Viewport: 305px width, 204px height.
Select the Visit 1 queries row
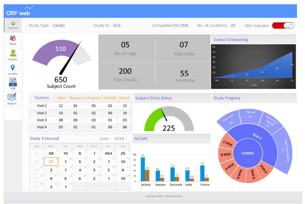[x=80, y=105]
